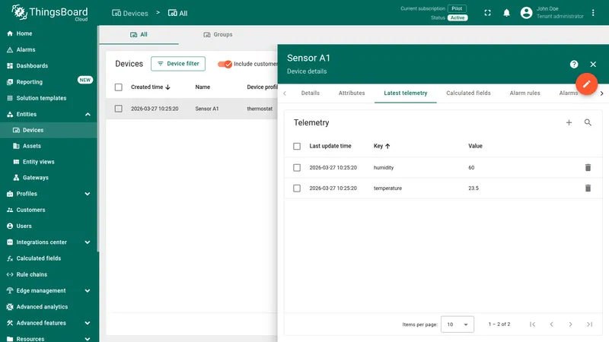Sort telemetry by Key column
Image resolution: width=609 pixels, height=342 pixels.
tap(382, 146)
